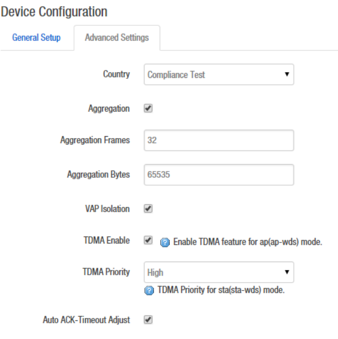Open the Country dropdown

pyautogui.click(x=219, y=75)
